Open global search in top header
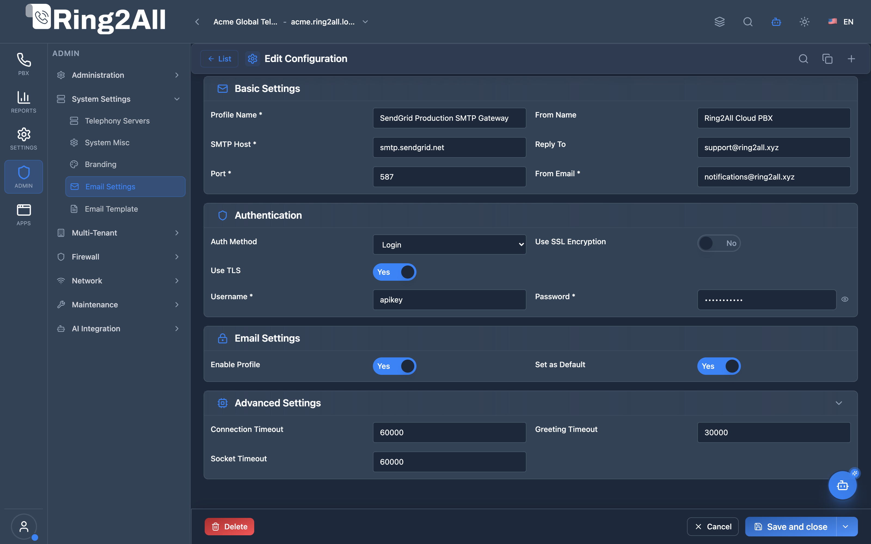Image resolution: width=871 pixels, height=544 pixels. pos(748,22)
